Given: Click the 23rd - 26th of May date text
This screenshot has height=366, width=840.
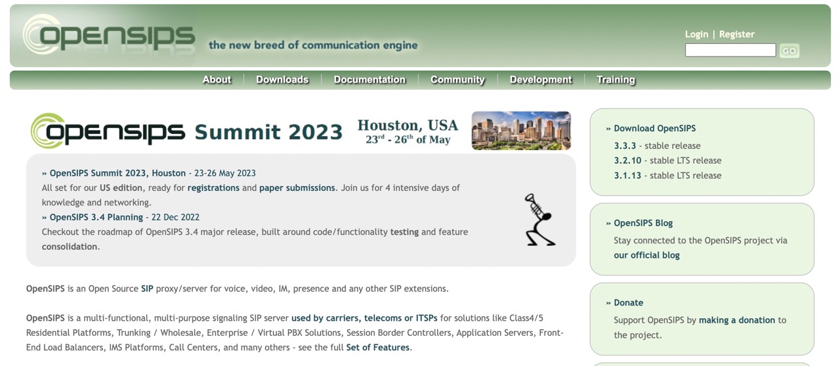Looking at the screenshot, I should point(408,139).
